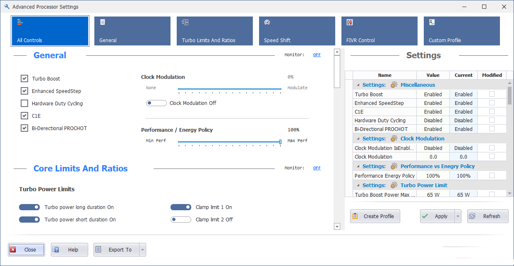Click the Refresh icon in Settings panel
This screenshot has width=514, height=266.
(x=473, y=216)
